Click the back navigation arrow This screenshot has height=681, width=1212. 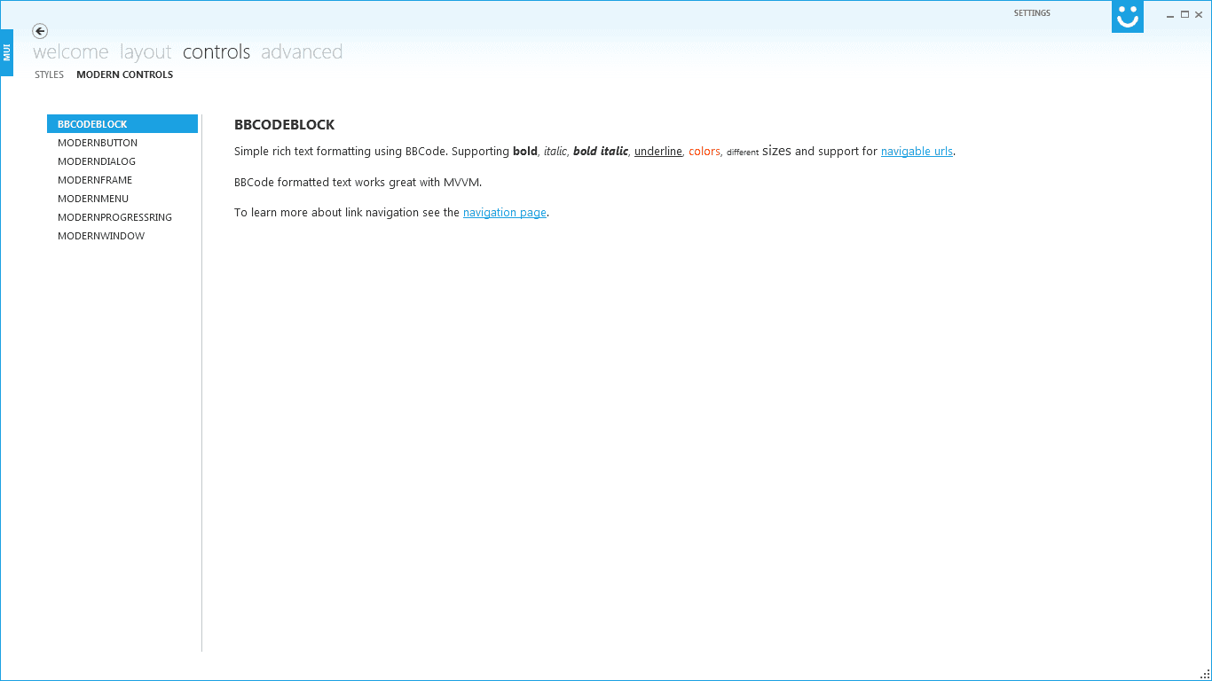(40, 31)
